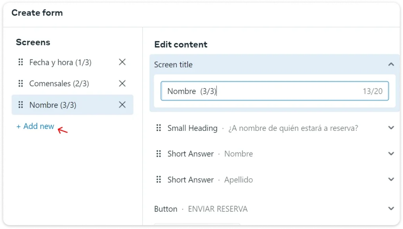Click the Screen title text field
403x229 pixels.
coord(260,91)
